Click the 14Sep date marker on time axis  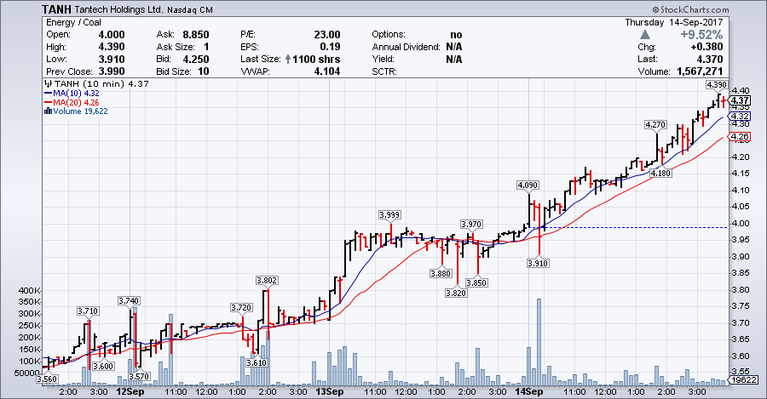pos(528,392)
